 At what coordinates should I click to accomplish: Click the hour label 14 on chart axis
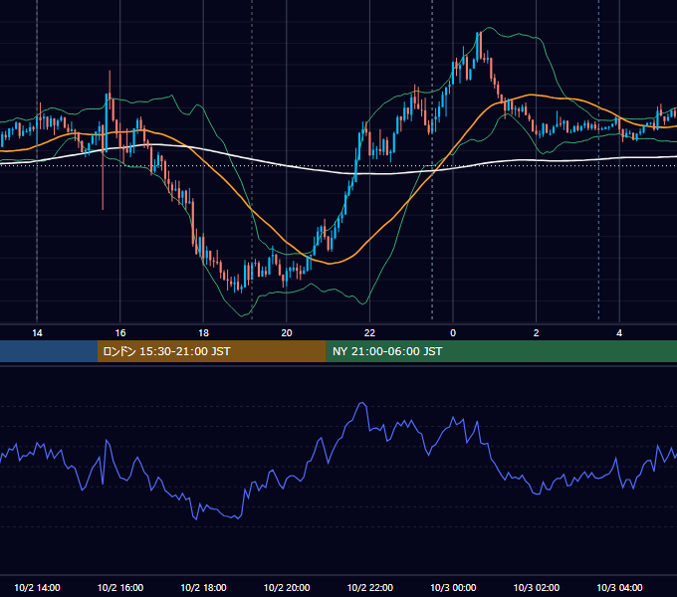(x=37, y=333)
